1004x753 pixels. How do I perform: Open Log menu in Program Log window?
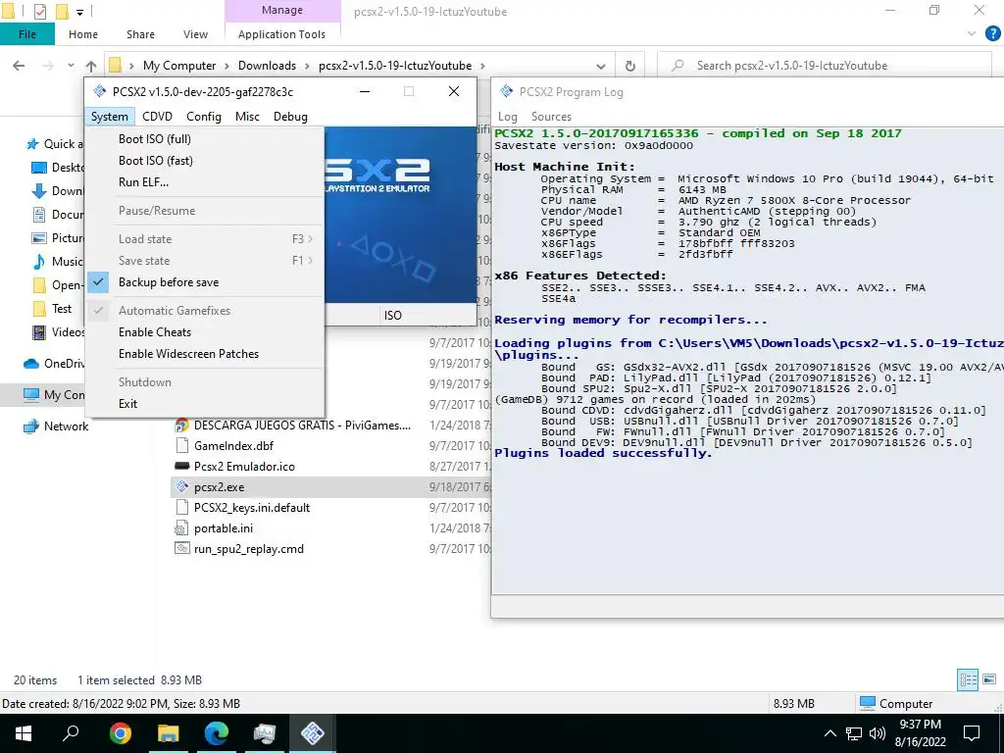(507, 117)
